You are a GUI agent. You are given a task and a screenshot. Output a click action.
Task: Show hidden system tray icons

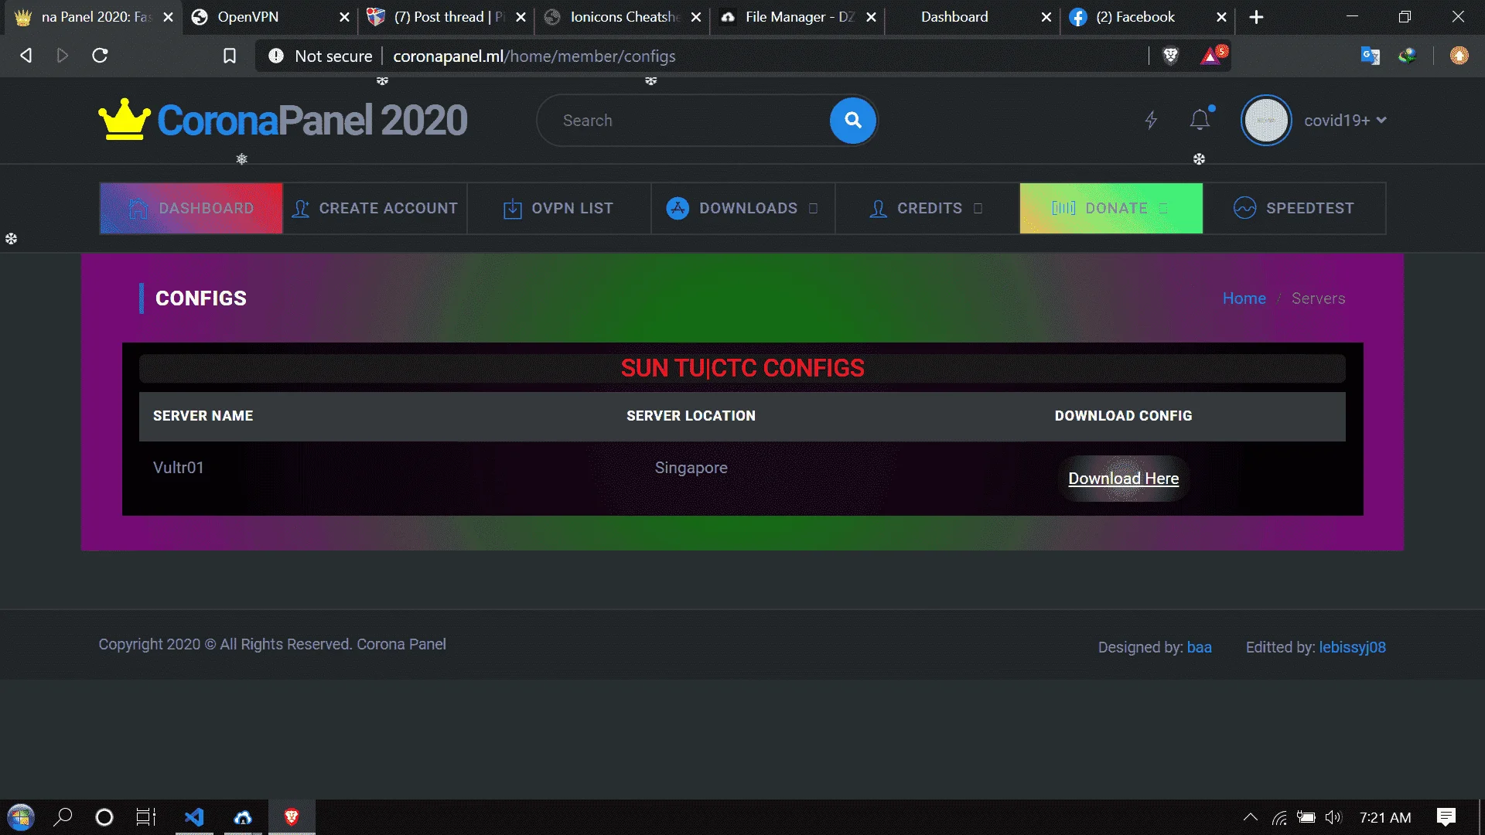[x=1250, y=817]
